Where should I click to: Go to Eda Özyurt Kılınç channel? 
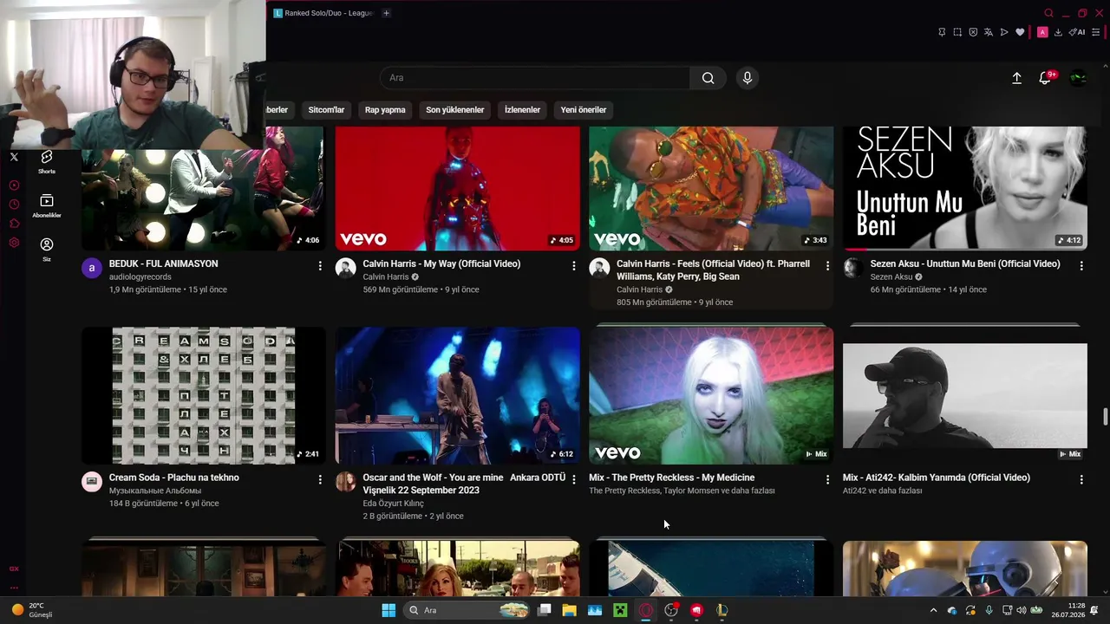tap(394, 504)
